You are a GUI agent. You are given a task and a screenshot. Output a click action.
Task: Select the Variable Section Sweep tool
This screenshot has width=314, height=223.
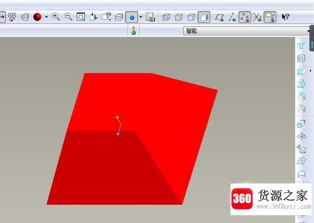pos(302,149)
